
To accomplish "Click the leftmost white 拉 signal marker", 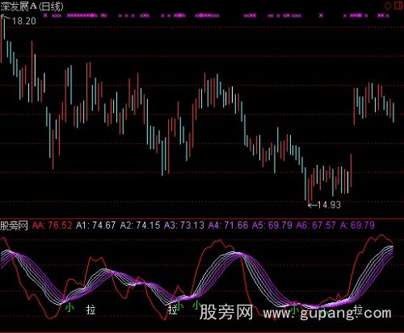I will (91, 310).
